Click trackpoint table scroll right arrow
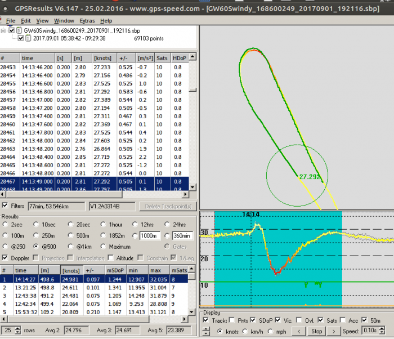394x339 pixels. click(x=186, y=194)
